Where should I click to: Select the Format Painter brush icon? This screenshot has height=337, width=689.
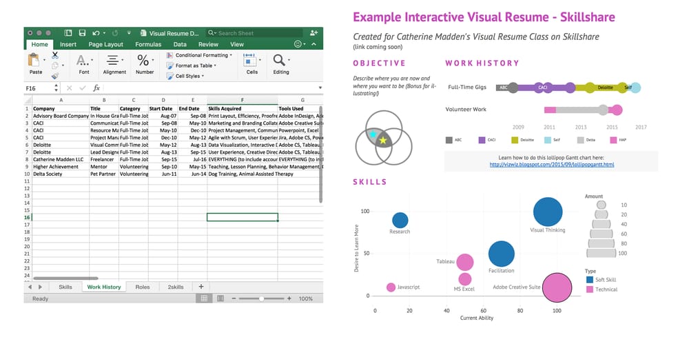[x=55, y=76]
